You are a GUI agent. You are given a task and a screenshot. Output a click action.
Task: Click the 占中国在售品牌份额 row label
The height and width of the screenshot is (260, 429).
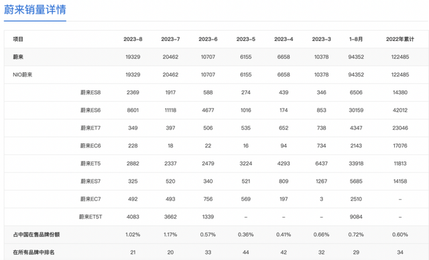click(x=36, y=235)
